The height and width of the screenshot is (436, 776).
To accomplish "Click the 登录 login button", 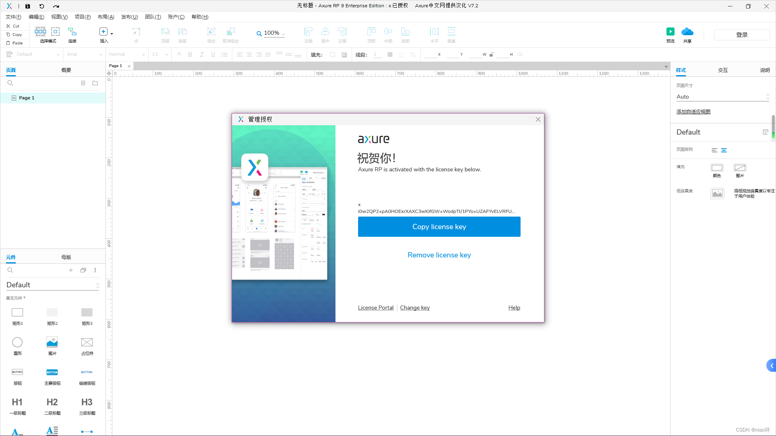I will click(x=742, y=35).
